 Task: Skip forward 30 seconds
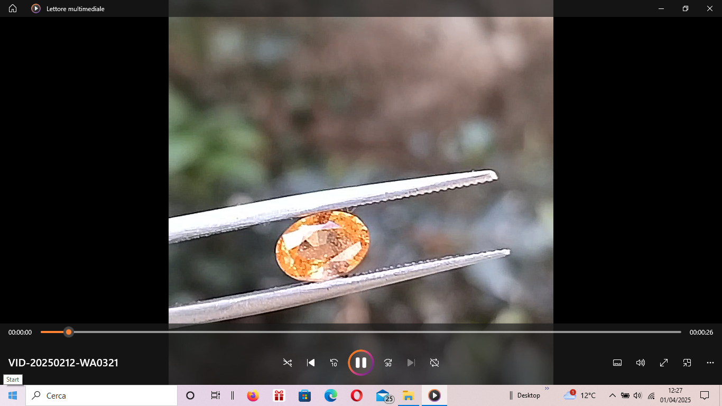[388, 363]
